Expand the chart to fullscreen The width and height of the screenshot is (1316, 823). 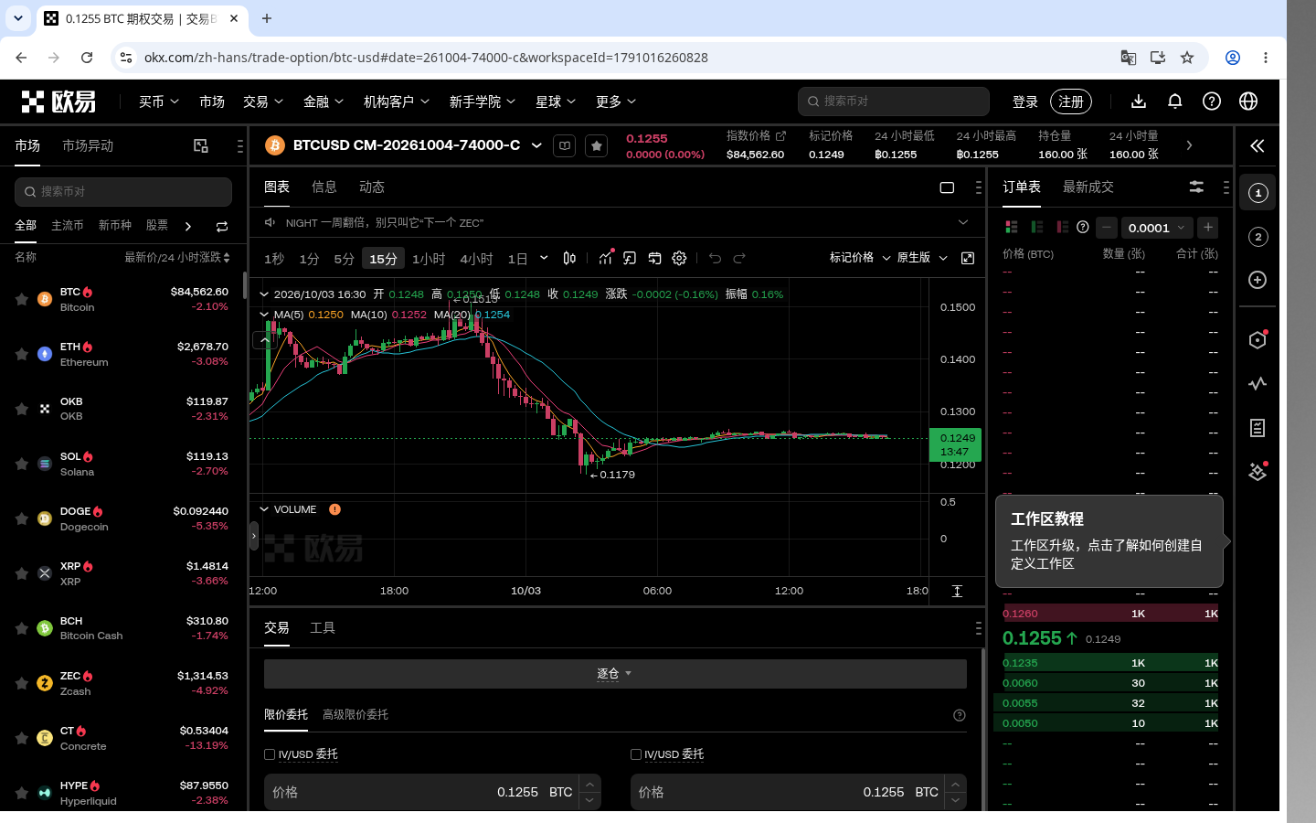pos(968,258)
